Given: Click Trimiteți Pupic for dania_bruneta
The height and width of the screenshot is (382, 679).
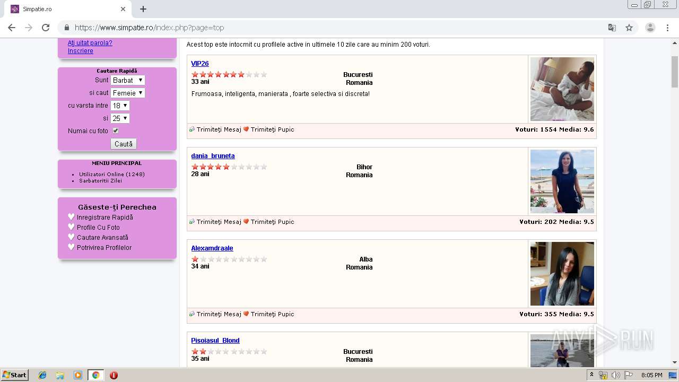Looking at the screenshot, I should [272, 222].
